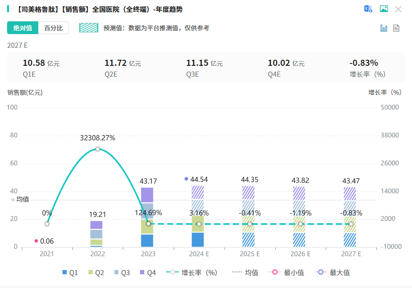Select the 绝对值 tab

point(23,28)
